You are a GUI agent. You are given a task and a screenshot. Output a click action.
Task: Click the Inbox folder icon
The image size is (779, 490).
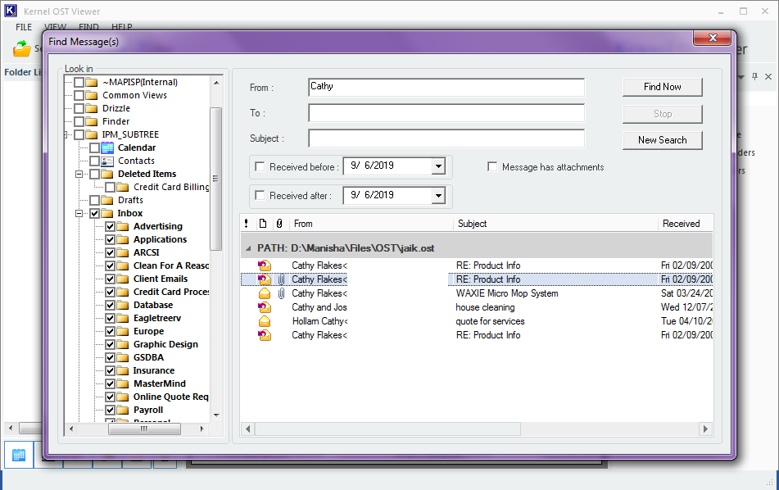point(107,213)
